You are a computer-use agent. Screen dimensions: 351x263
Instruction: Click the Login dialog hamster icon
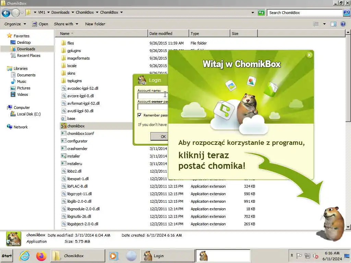[x=142, y=80]
